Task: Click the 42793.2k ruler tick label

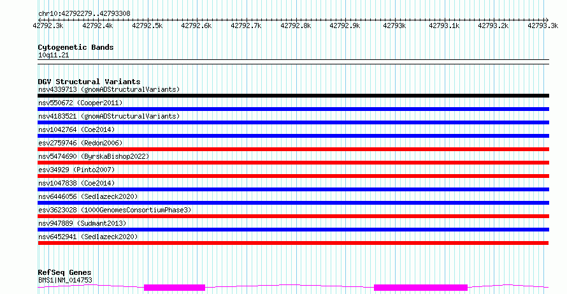Action: point(493,26)
